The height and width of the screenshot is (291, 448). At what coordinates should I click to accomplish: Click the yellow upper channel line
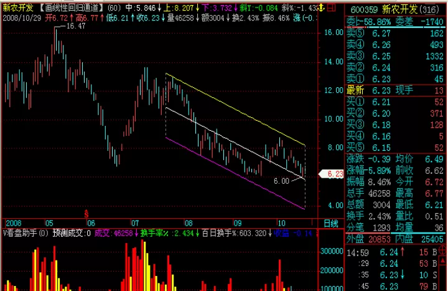click(x=235, y=109)
